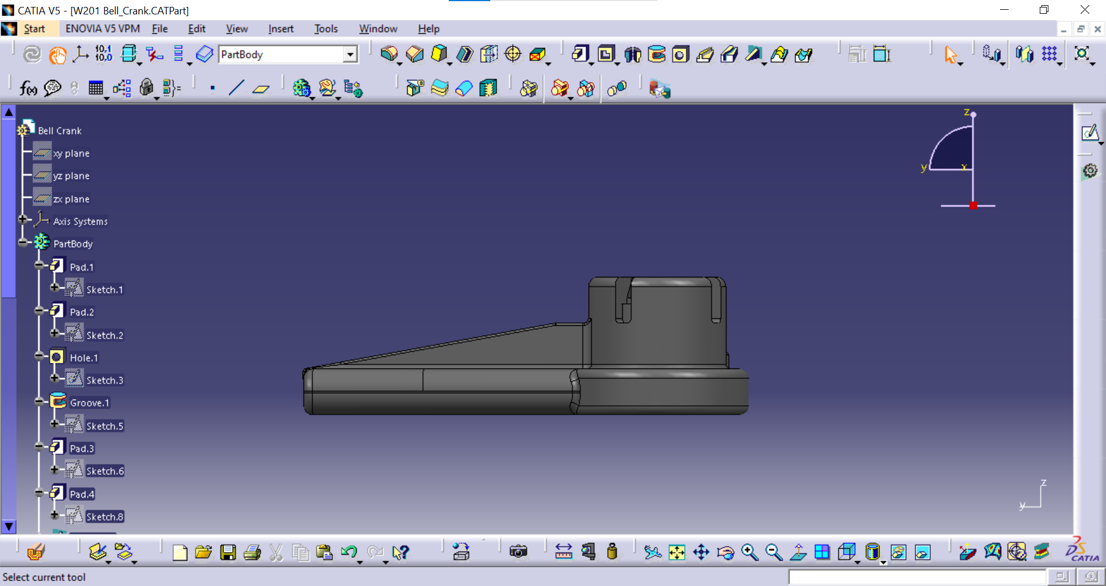
Task: Toggle the Pan view mode
Action: click(701, 552)
